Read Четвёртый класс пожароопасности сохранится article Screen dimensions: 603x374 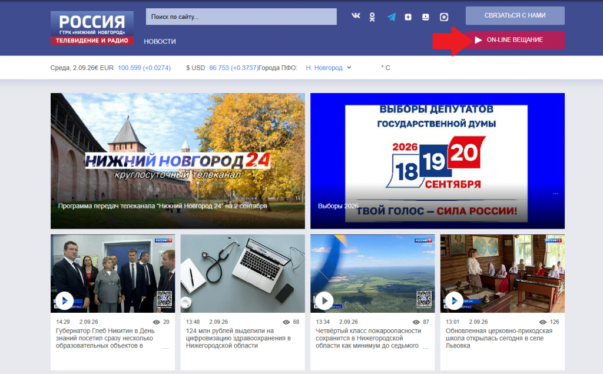coord(368,338)
